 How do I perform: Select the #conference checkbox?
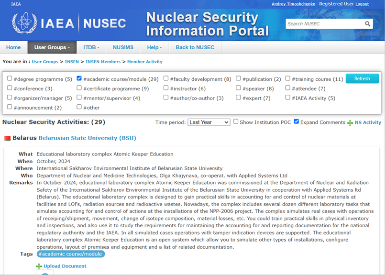(10, 88)
